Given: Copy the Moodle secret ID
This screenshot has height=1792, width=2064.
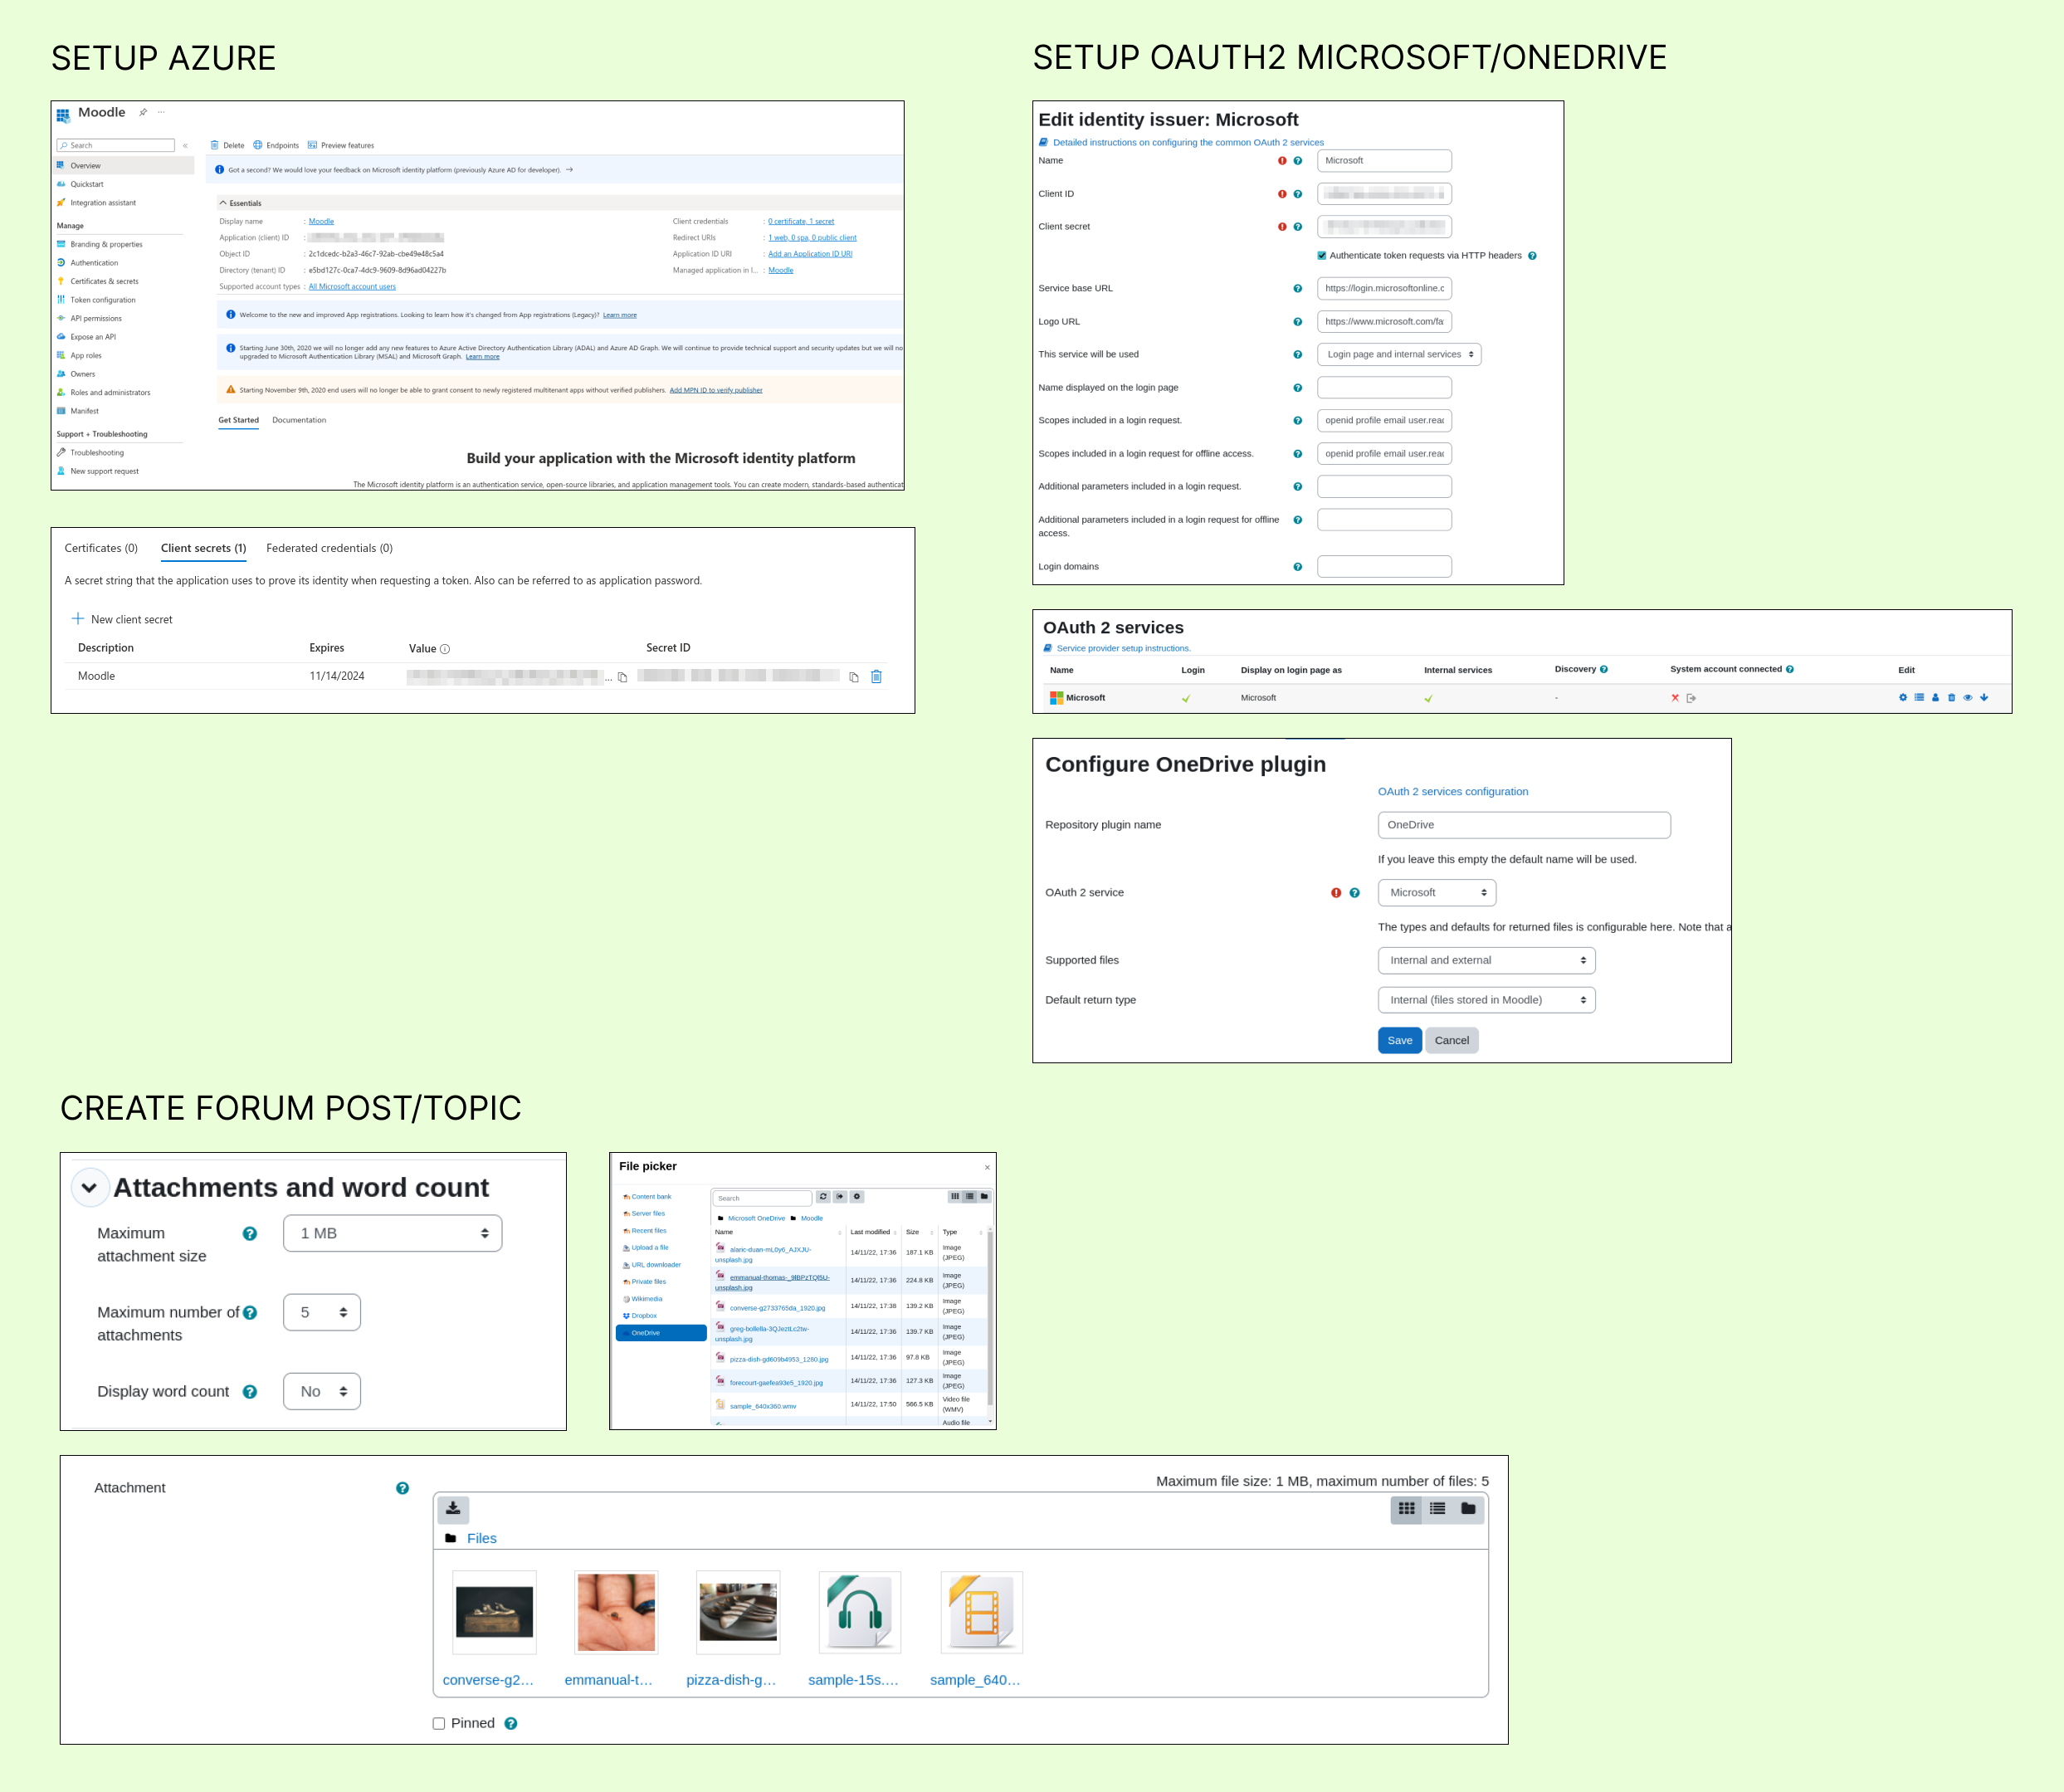Looking at the screenshot, I should (x=854, y=677).
